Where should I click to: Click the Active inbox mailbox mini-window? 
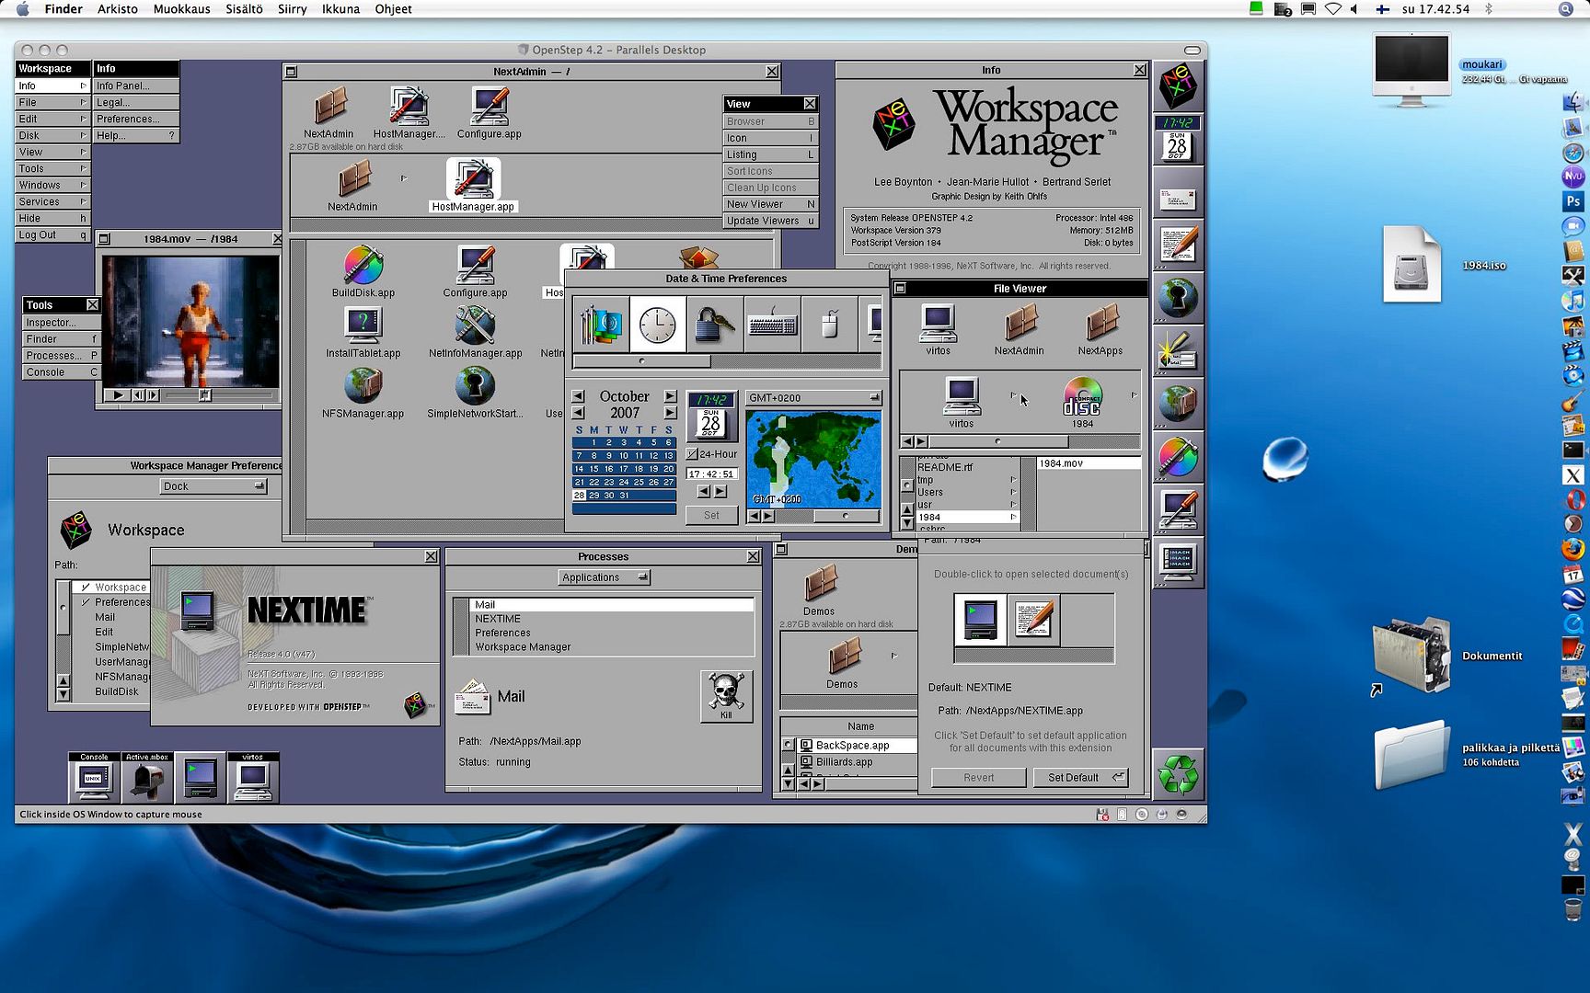point(147,778)
